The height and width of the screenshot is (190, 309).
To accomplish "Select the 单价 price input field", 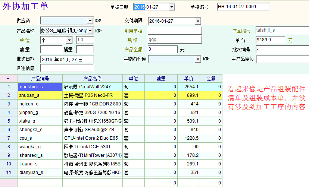I will [x=270, y=40].
